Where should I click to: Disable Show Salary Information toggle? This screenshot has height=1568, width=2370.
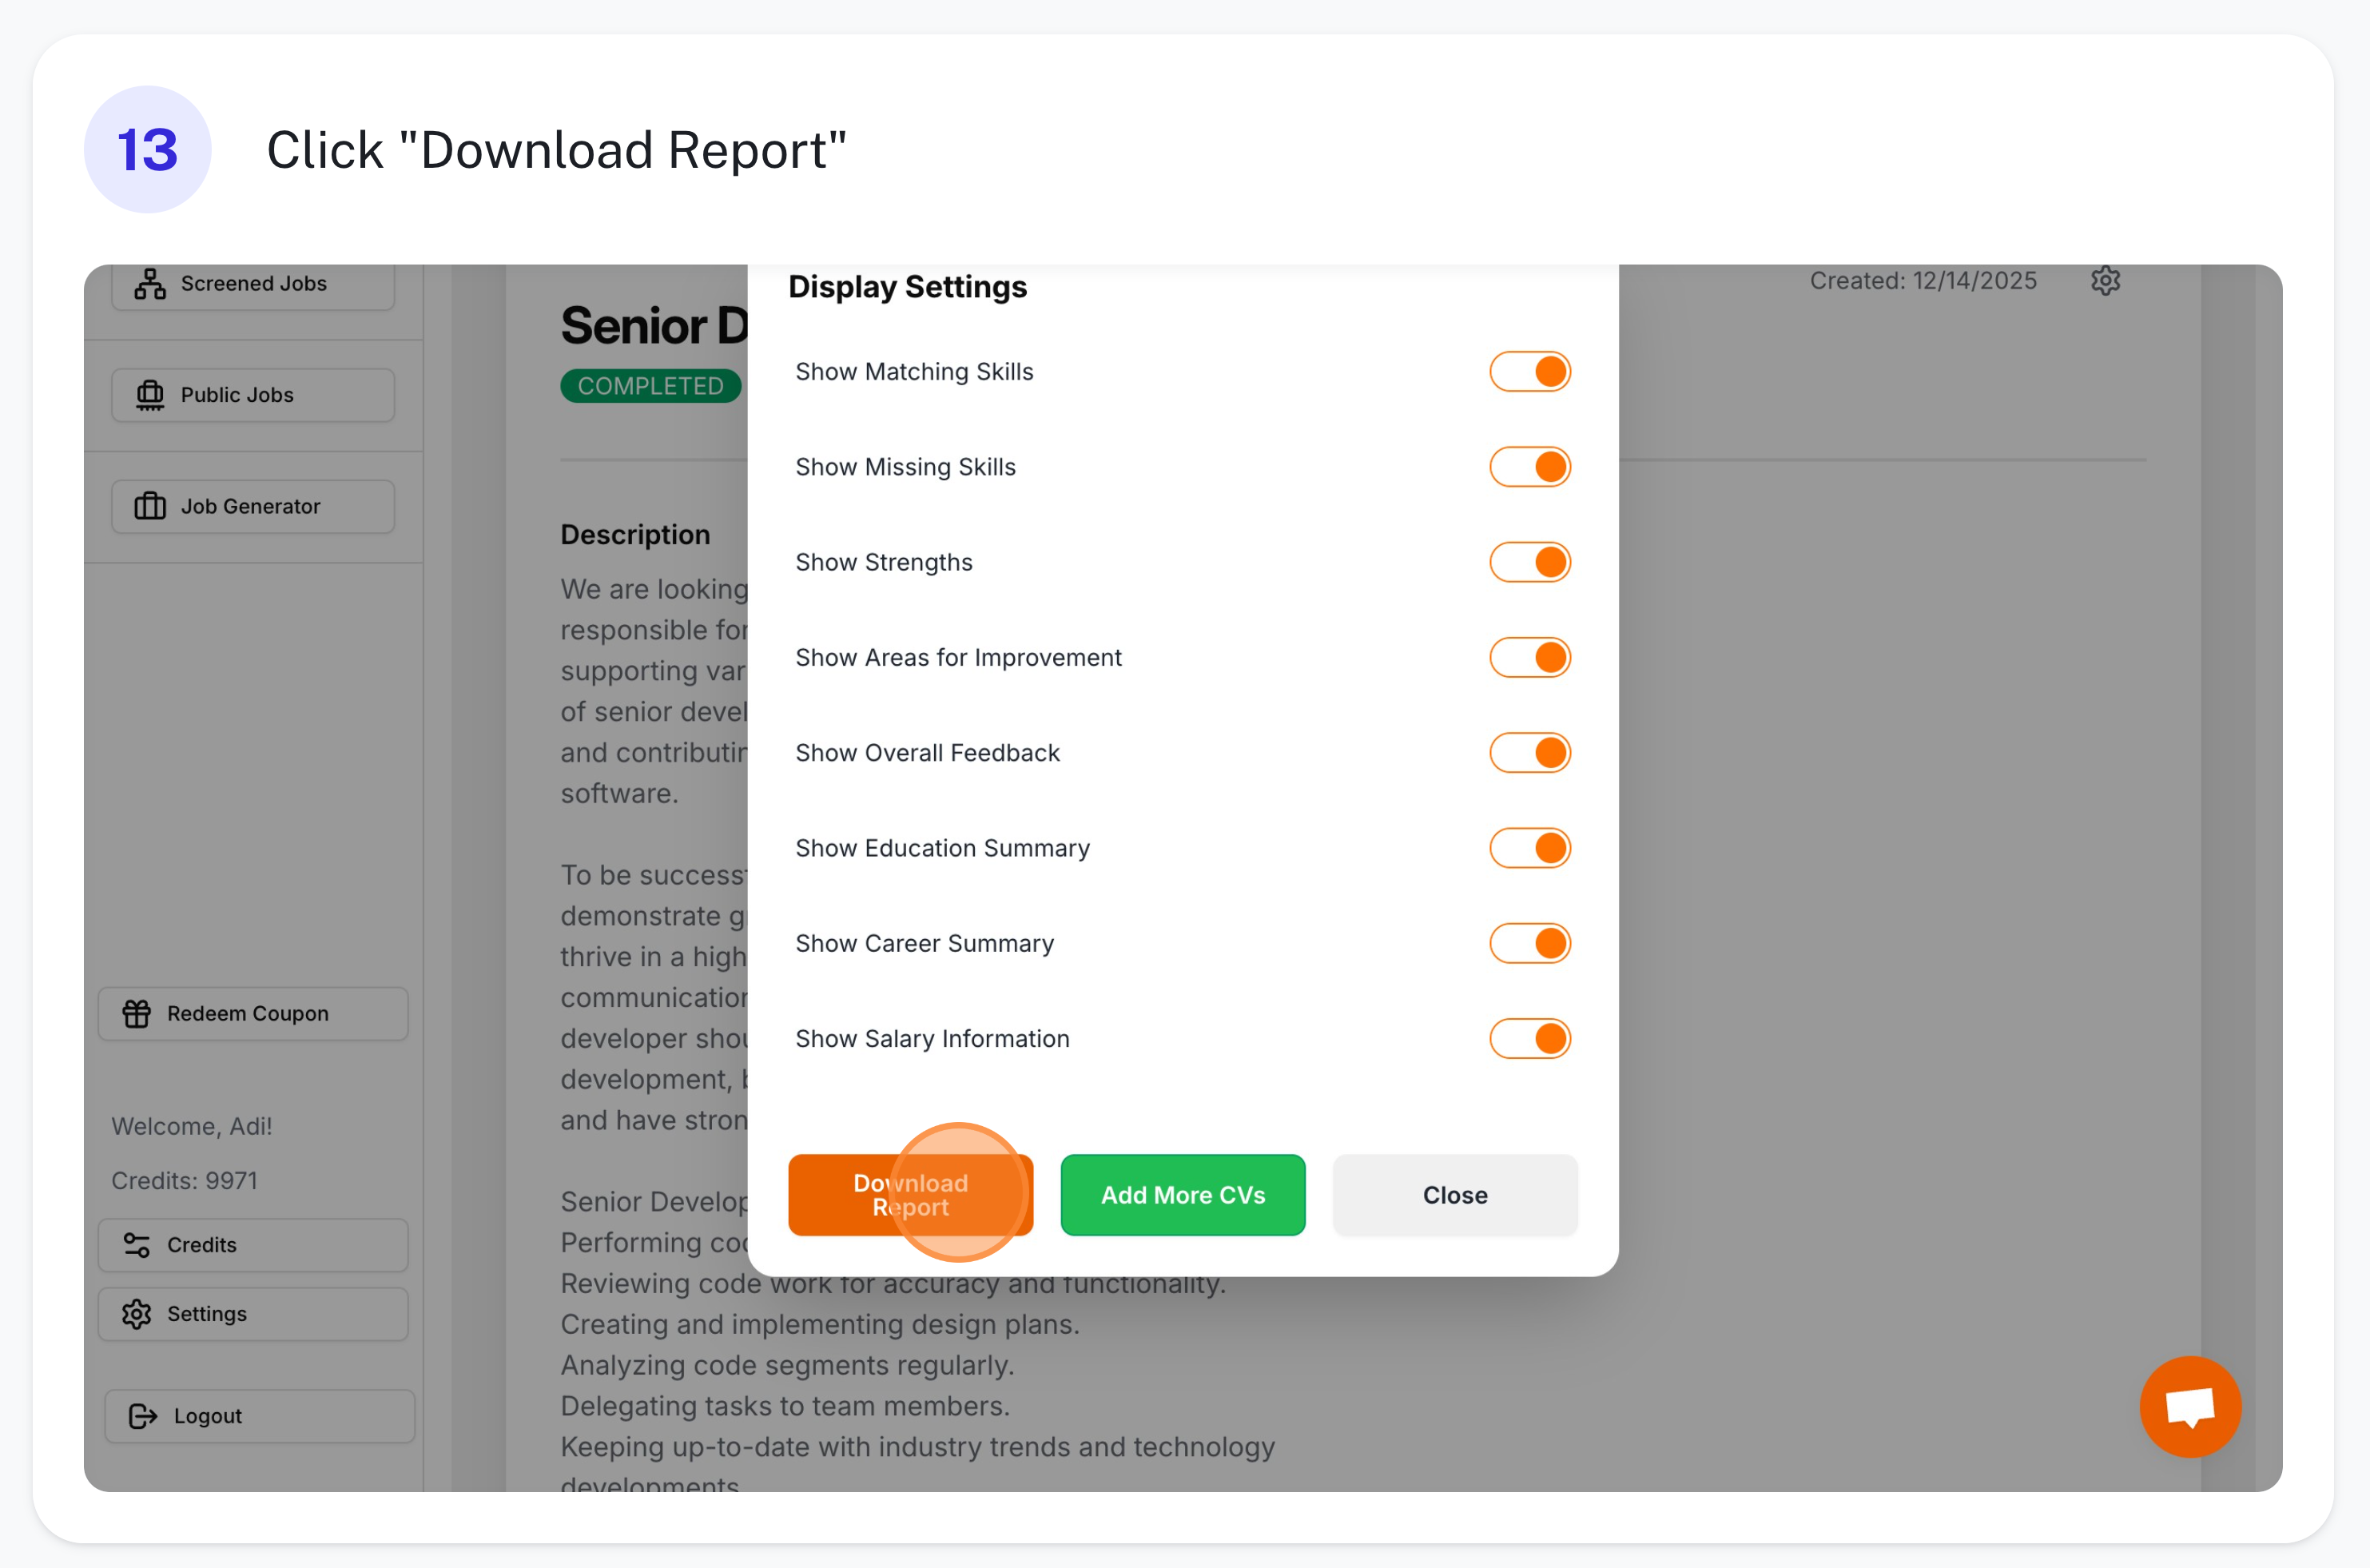1529,1039
